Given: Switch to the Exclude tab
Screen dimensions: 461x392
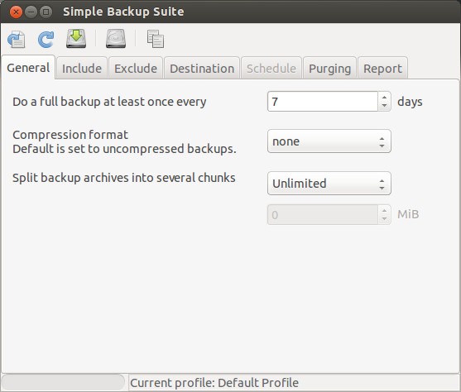Looking at the screenshot, I should click(136, 68).
